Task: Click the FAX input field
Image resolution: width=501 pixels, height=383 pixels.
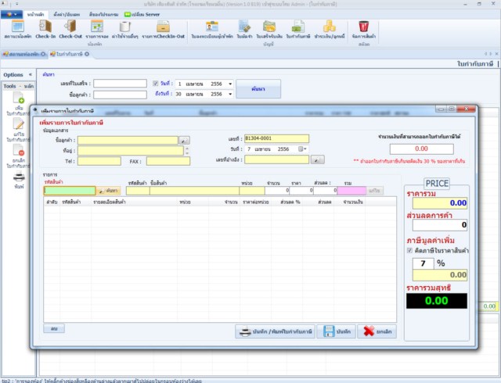Action: (168, 161)
